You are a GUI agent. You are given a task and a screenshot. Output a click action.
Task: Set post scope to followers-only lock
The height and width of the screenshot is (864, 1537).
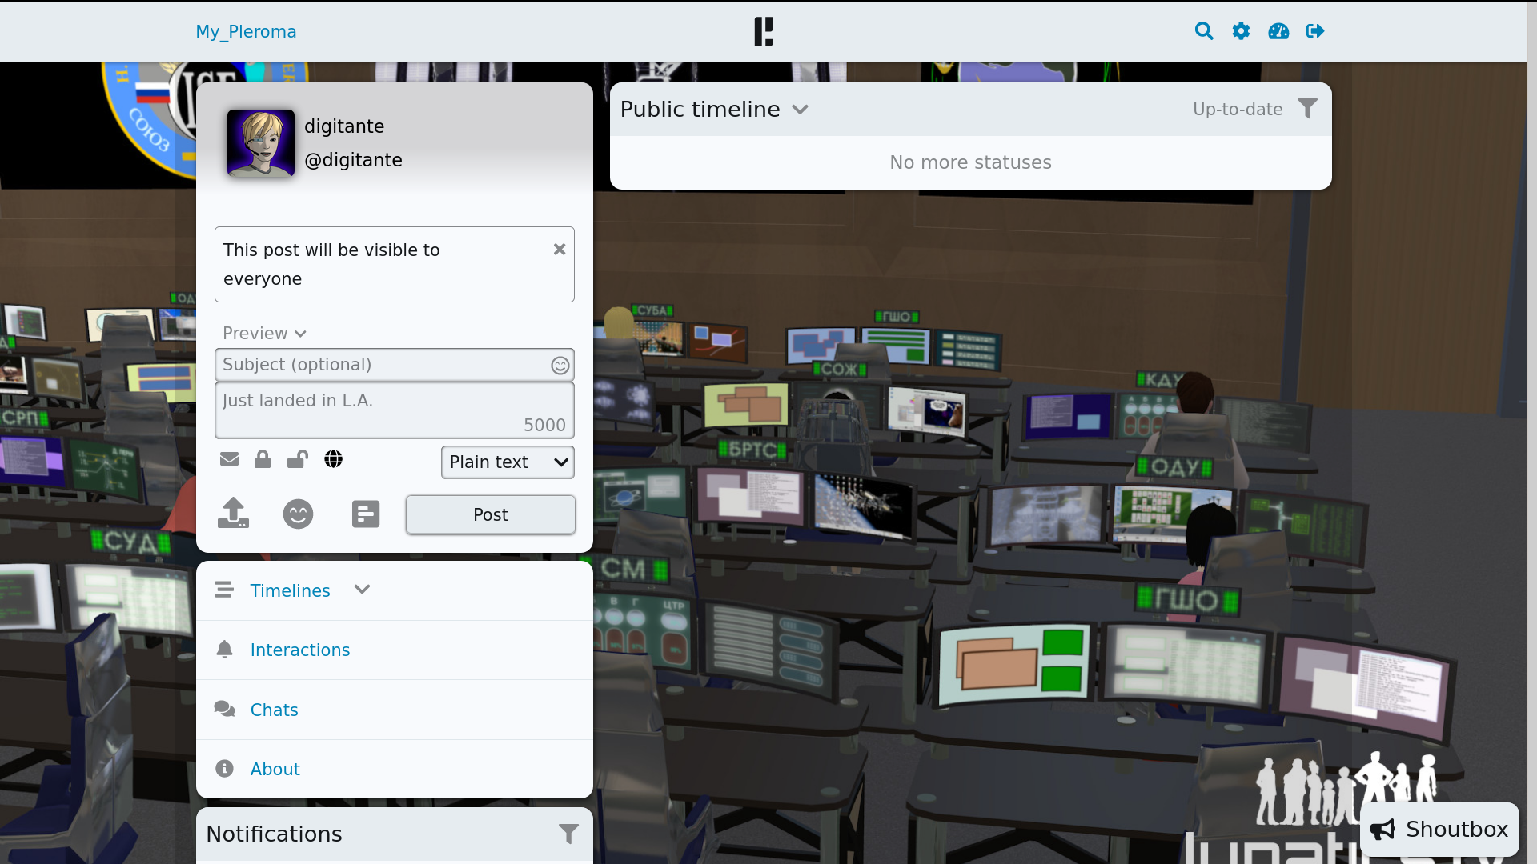click(x=263, y=459)
